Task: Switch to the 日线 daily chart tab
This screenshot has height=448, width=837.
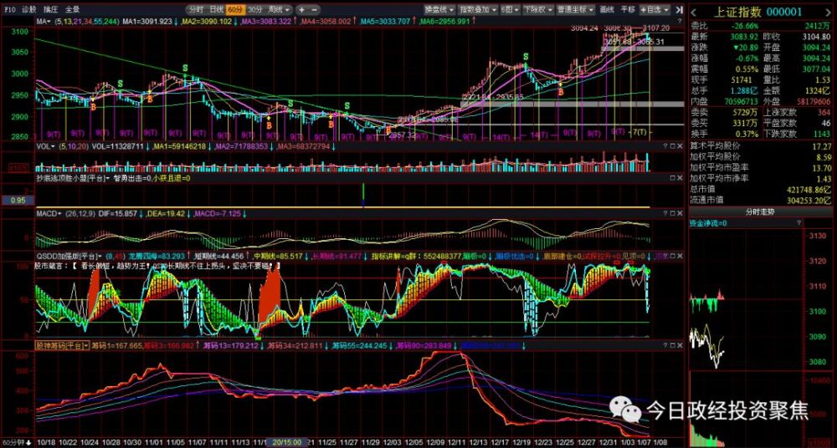Action: coord(216,9)
